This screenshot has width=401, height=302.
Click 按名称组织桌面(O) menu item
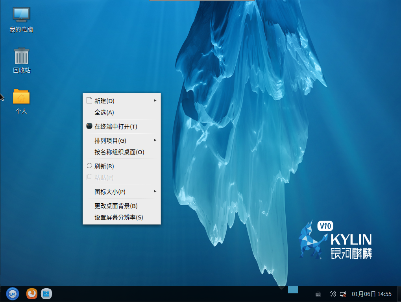point(119,152)
